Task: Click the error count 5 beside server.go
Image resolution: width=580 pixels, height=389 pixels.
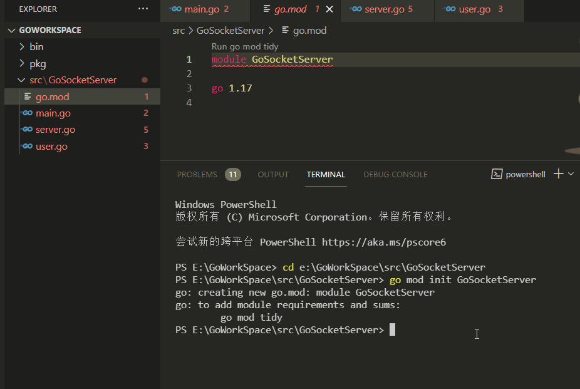Action: 146,130
